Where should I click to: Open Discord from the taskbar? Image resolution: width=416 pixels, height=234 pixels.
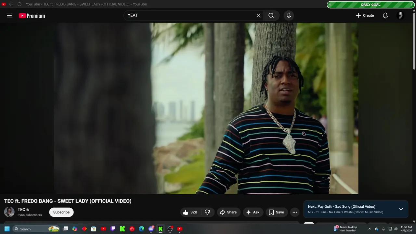pos(151,229)
